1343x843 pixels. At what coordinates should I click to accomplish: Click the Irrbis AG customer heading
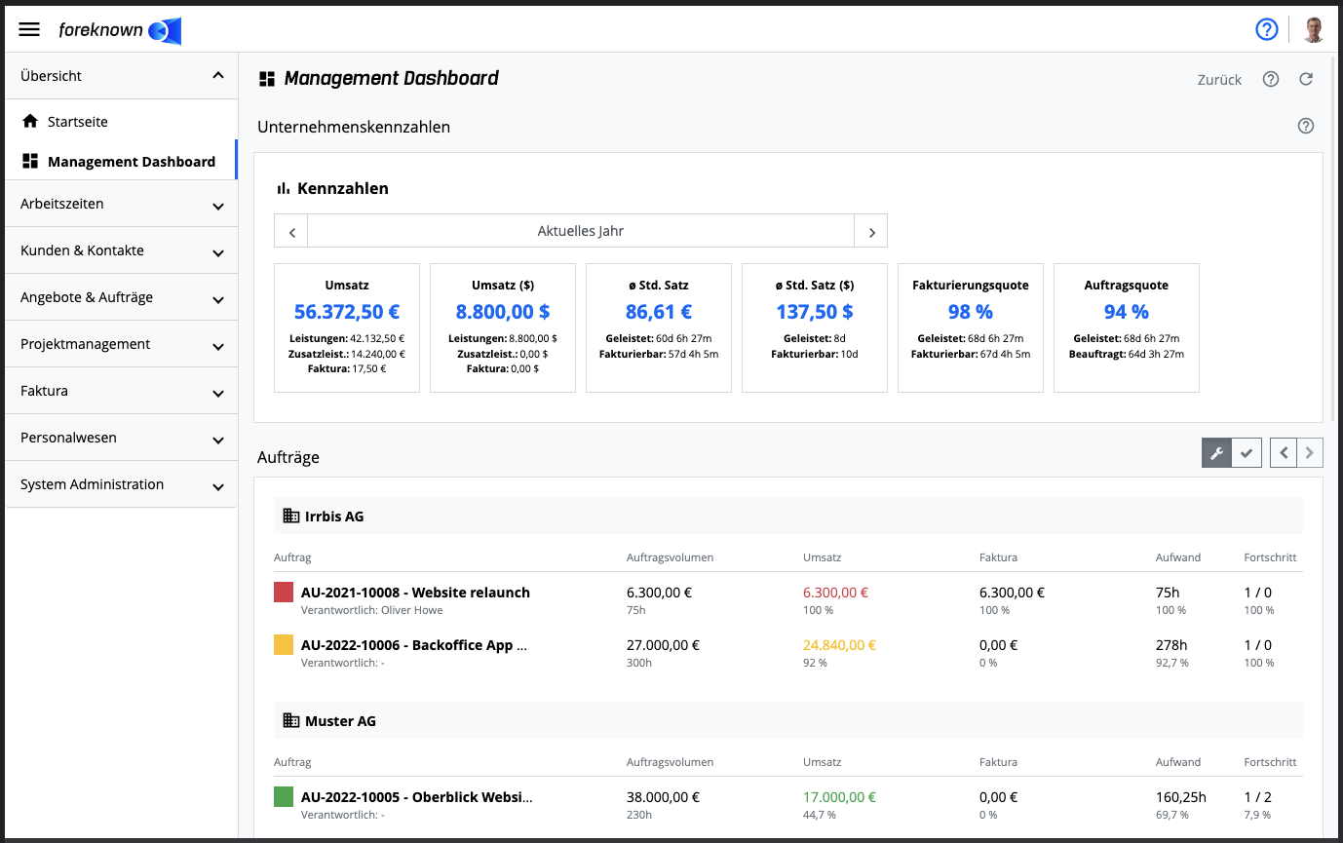[x=334, y=516]
